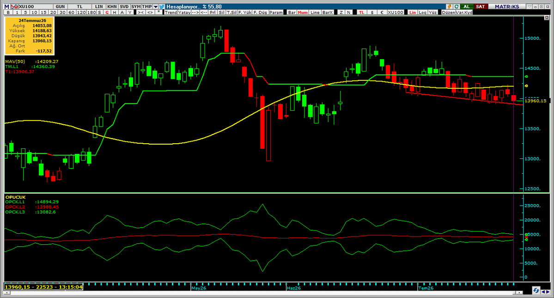The image size is (554, 298).
Task: Click Var.Kyd toolbar item
Action: [464, 12]
